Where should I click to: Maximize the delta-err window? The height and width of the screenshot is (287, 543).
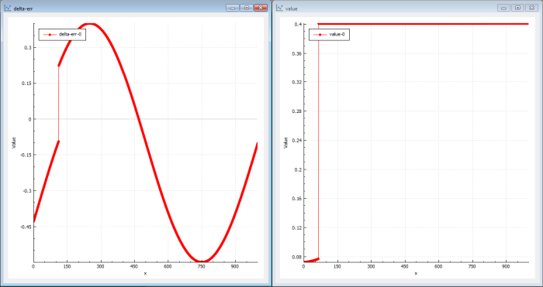247,8
